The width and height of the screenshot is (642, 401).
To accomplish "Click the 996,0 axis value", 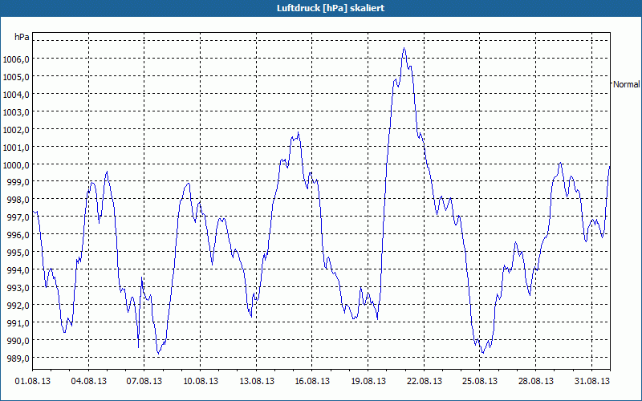I will pyautogui.click(x=18, y=235).
